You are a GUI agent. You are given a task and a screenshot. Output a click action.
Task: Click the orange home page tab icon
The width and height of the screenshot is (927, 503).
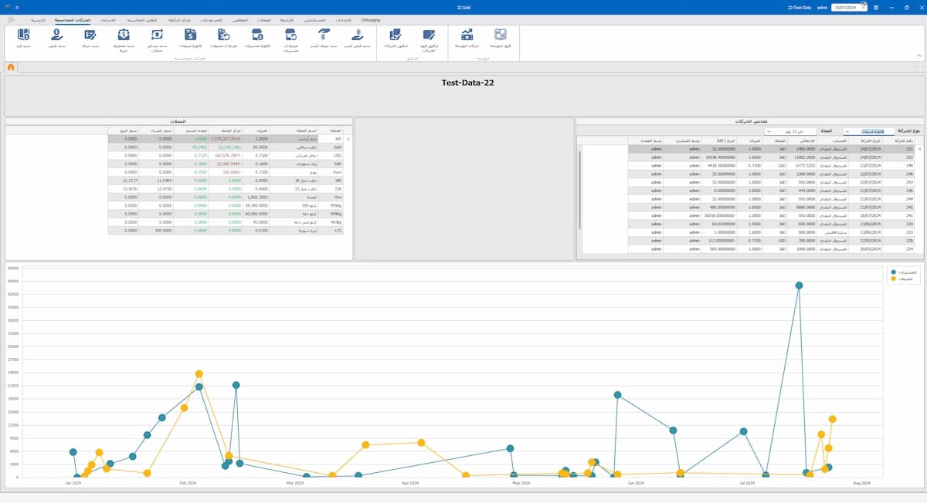[11, 67]
